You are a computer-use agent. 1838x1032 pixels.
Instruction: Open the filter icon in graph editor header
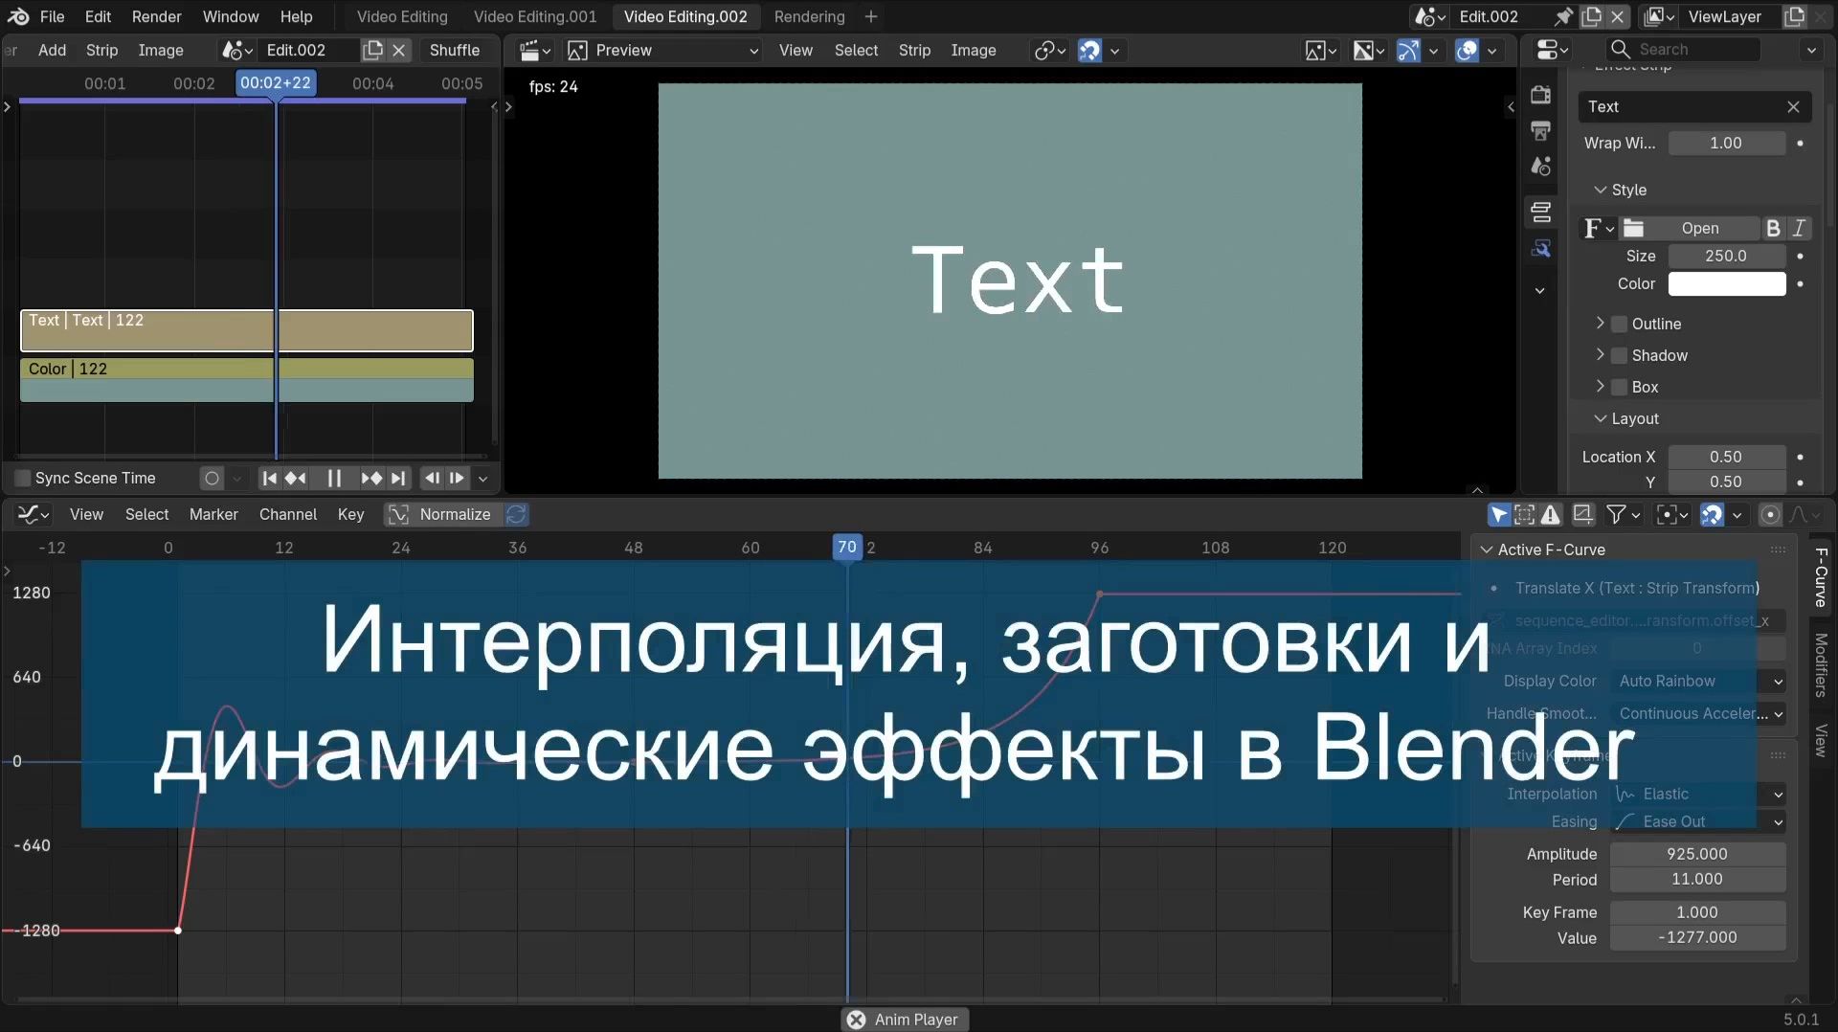coord(1618,515)
